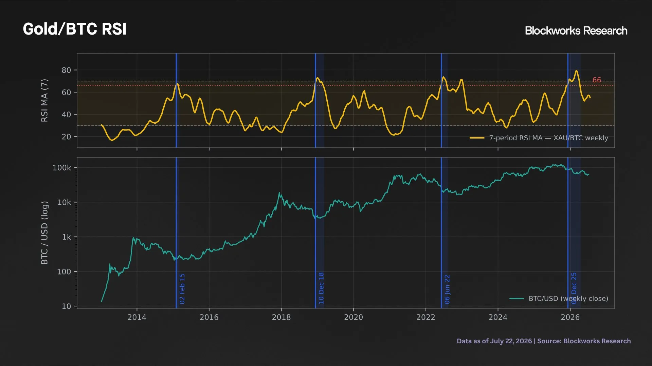Click the BTC/USD (weekly close) legend text
The width and height of the screenshot is (652, 366).
(568, 299)
